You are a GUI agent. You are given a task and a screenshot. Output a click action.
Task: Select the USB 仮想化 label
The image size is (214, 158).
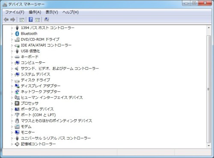pos(30,51)
